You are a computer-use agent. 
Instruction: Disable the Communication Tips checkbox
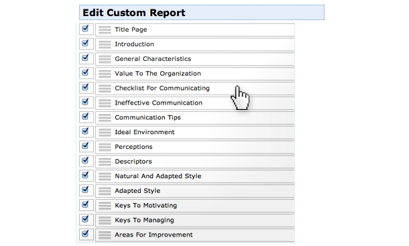click(x=85, y=116)
